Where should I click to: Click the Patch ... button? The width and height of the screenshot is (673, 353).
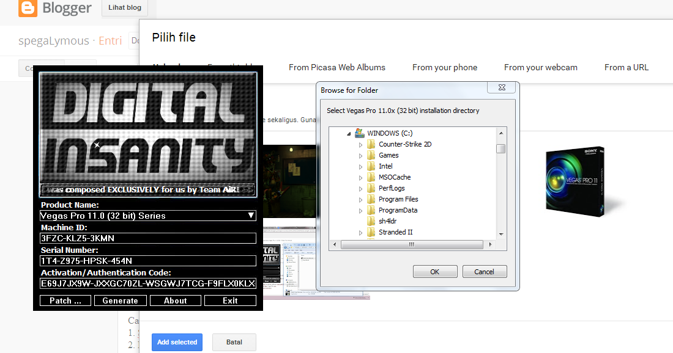pos(65,300)
